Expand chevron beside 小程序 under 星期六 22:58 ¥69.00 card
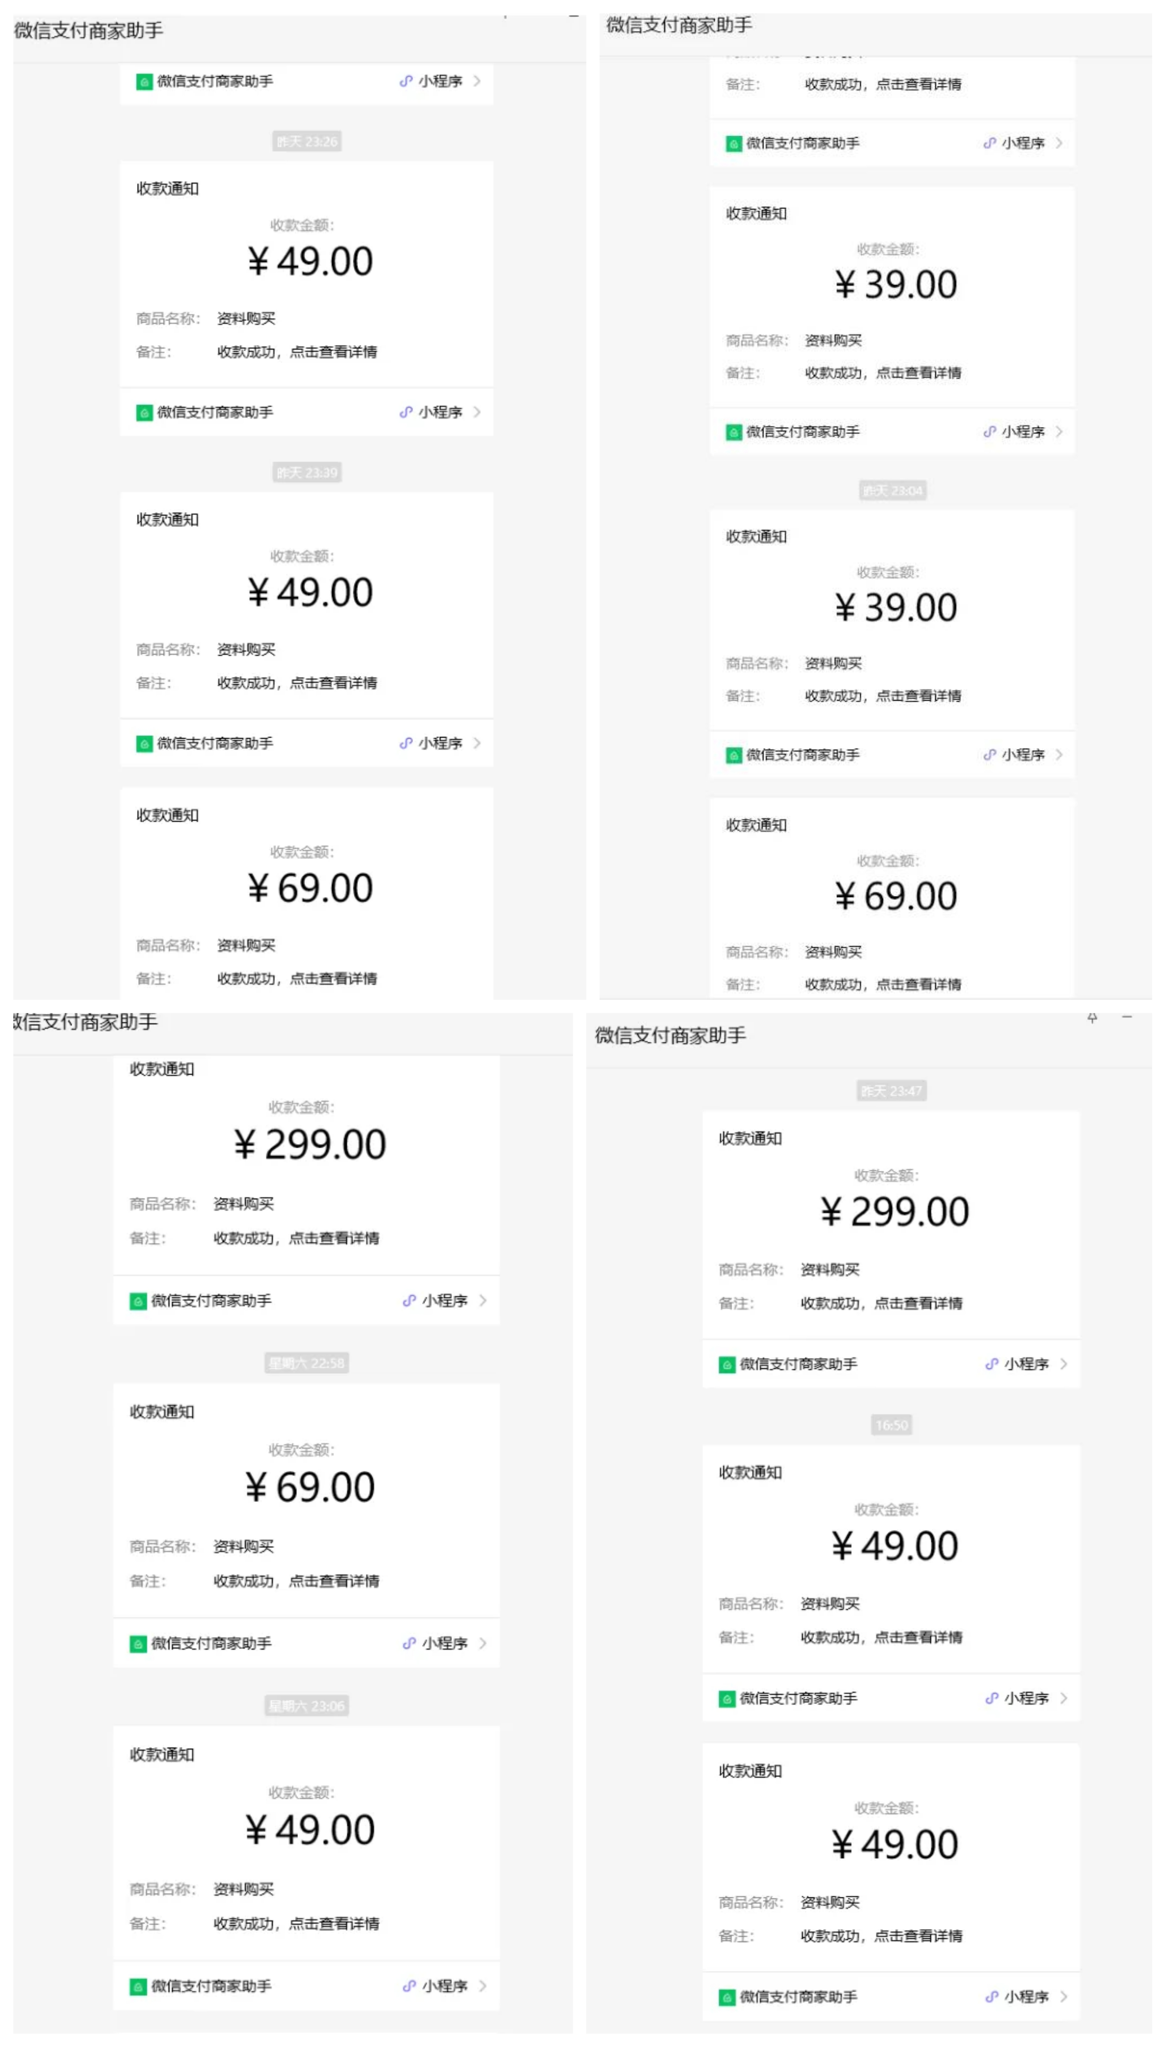1165x2047 pixels. coord(482,1643)
